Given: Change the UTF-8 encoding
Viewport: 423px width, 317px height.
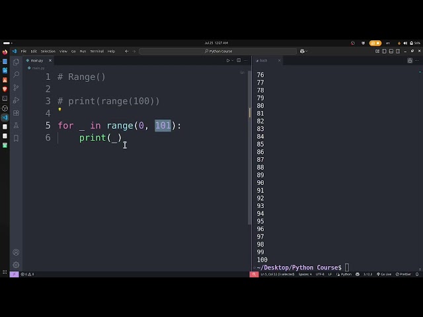Looking at the screenshot, I should click(x=320, y=274).
